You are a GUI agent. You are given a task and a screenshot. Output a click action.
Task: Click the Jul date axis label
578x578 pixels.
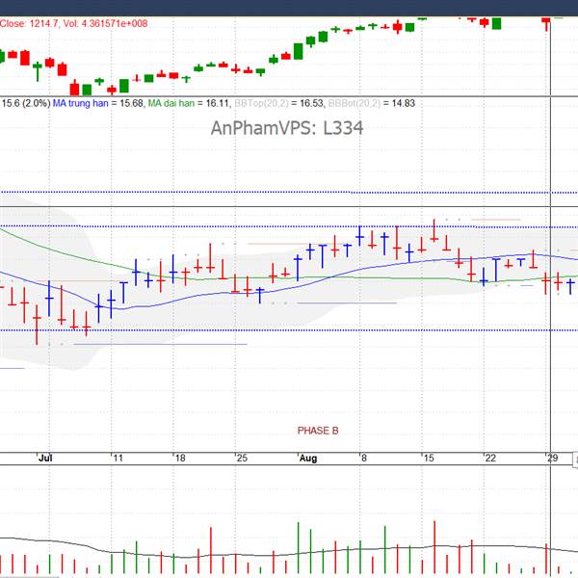click(x=45, y=459)
